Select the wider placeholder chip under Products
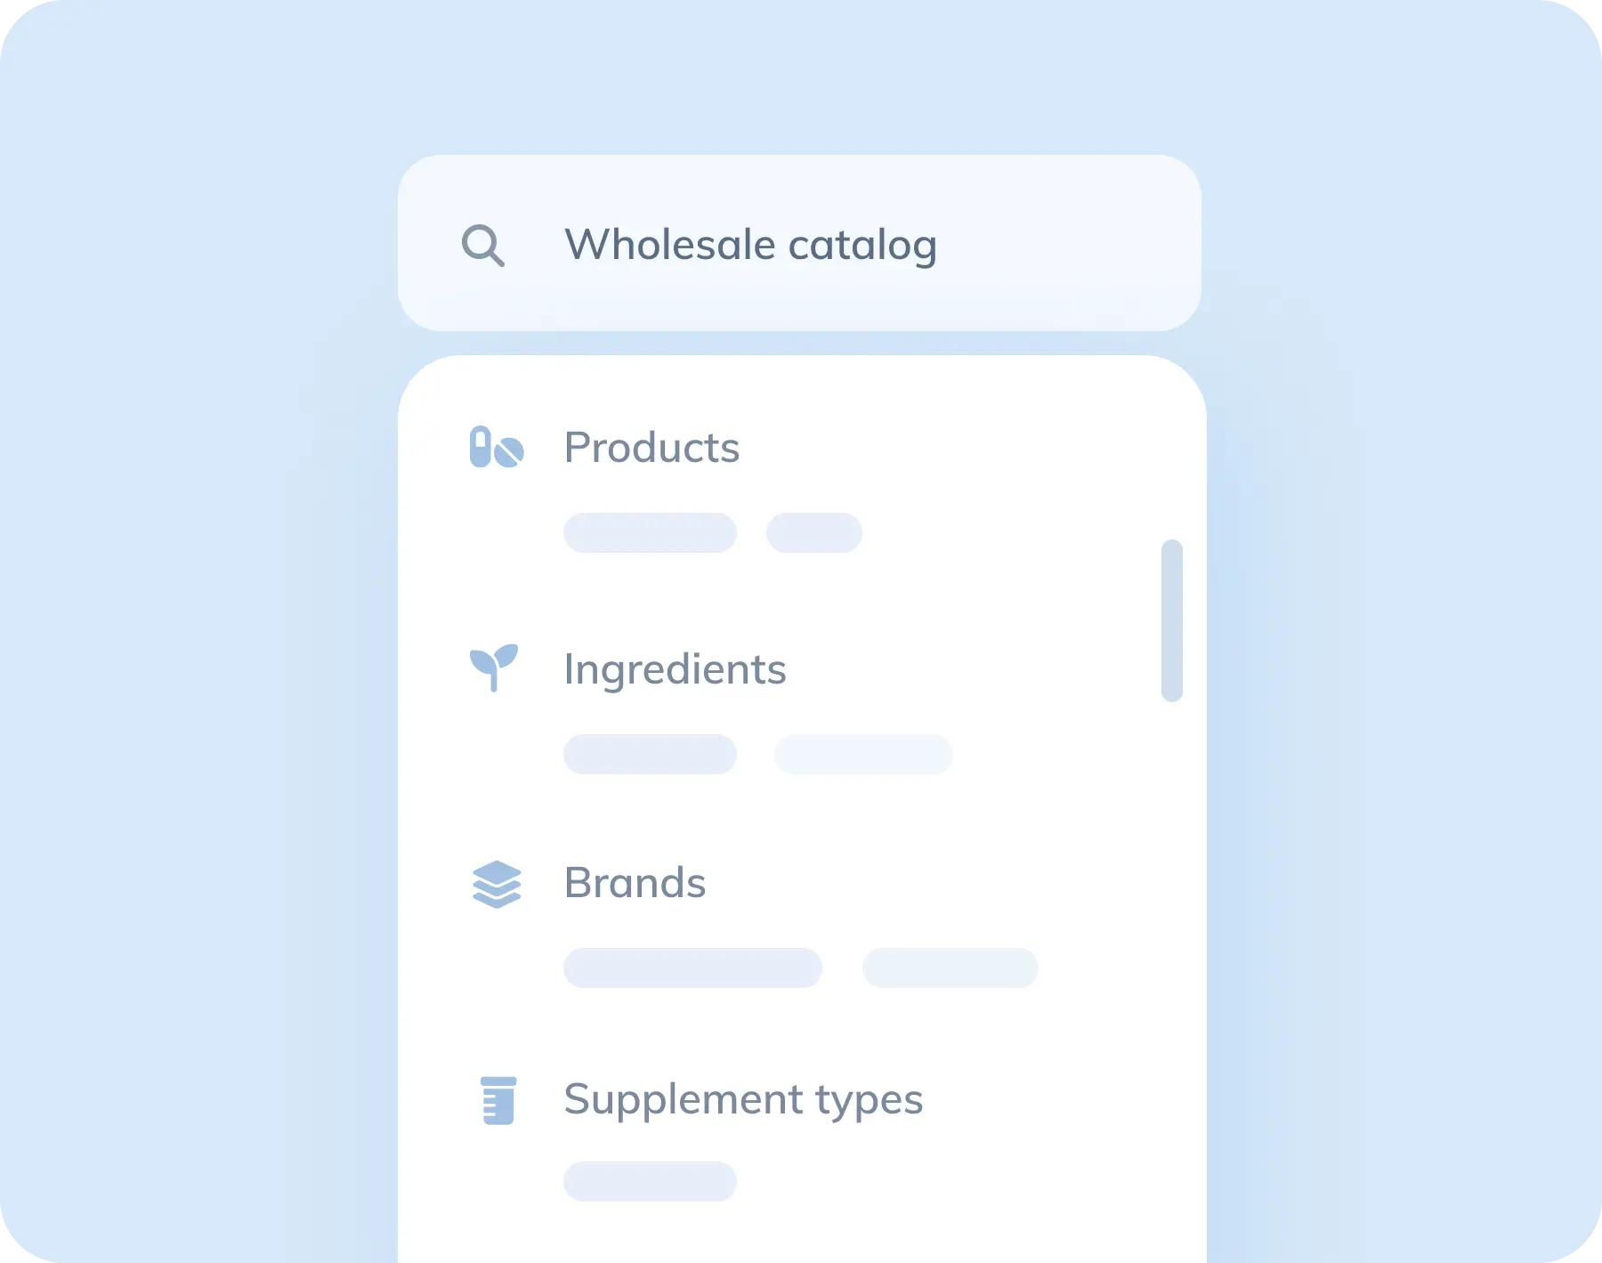The image size is (1602, 1263). pyautogui.click(x=650, y=533)
